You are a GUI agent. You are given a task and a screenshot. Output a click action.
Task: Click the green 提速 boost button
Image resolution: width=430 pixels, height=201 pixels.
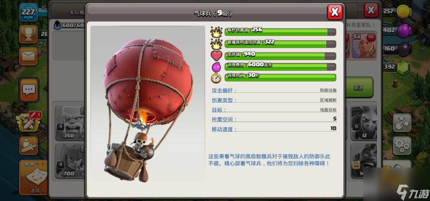pyautogui.click(x=359, y=87)
